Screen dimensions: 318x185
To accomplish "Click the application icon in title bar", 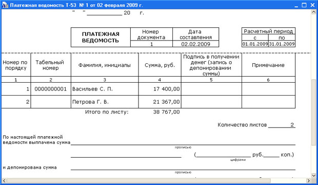I will [x=5, y=5].
